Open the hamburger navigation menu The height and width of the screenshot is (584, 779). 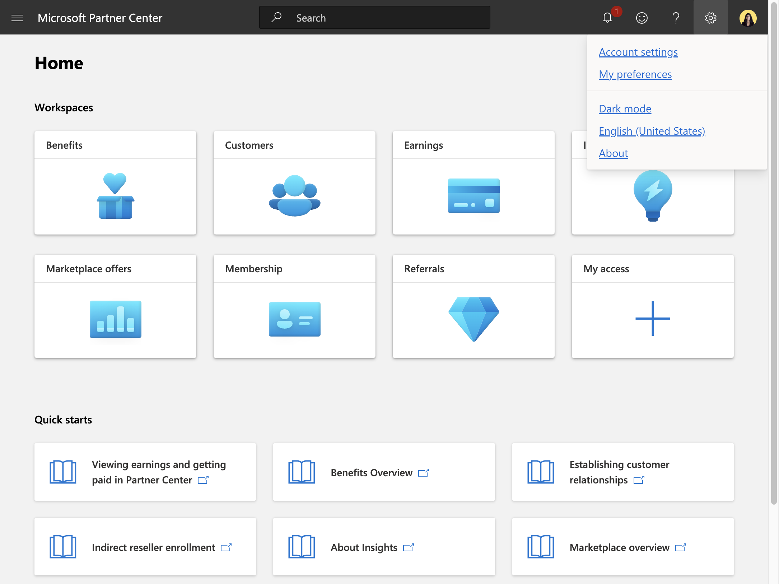pos(17,18)
